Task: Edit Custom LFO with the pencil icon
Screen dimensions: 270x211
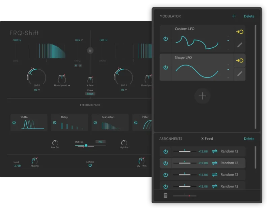Action: [240, 45]
